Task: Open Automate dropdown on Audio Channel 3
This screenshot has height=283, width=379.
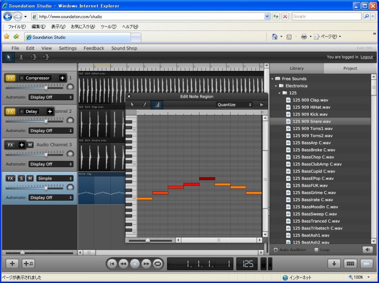Action: click(51, 164)
